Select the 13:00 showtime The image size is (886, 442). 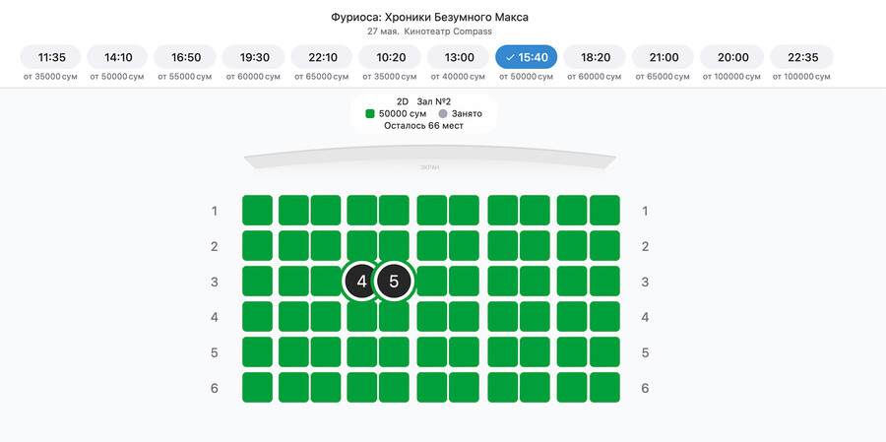click(x=458, y=57)
